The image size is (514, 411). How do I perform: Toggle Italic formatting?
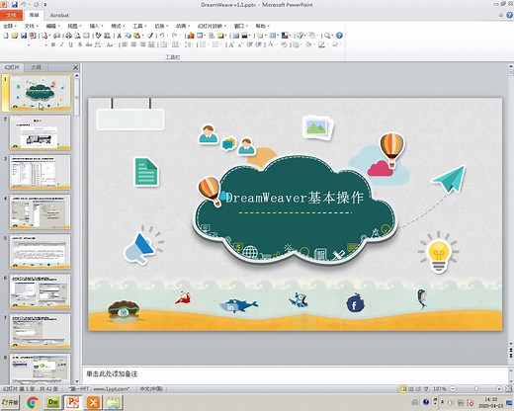click(62, 44)
